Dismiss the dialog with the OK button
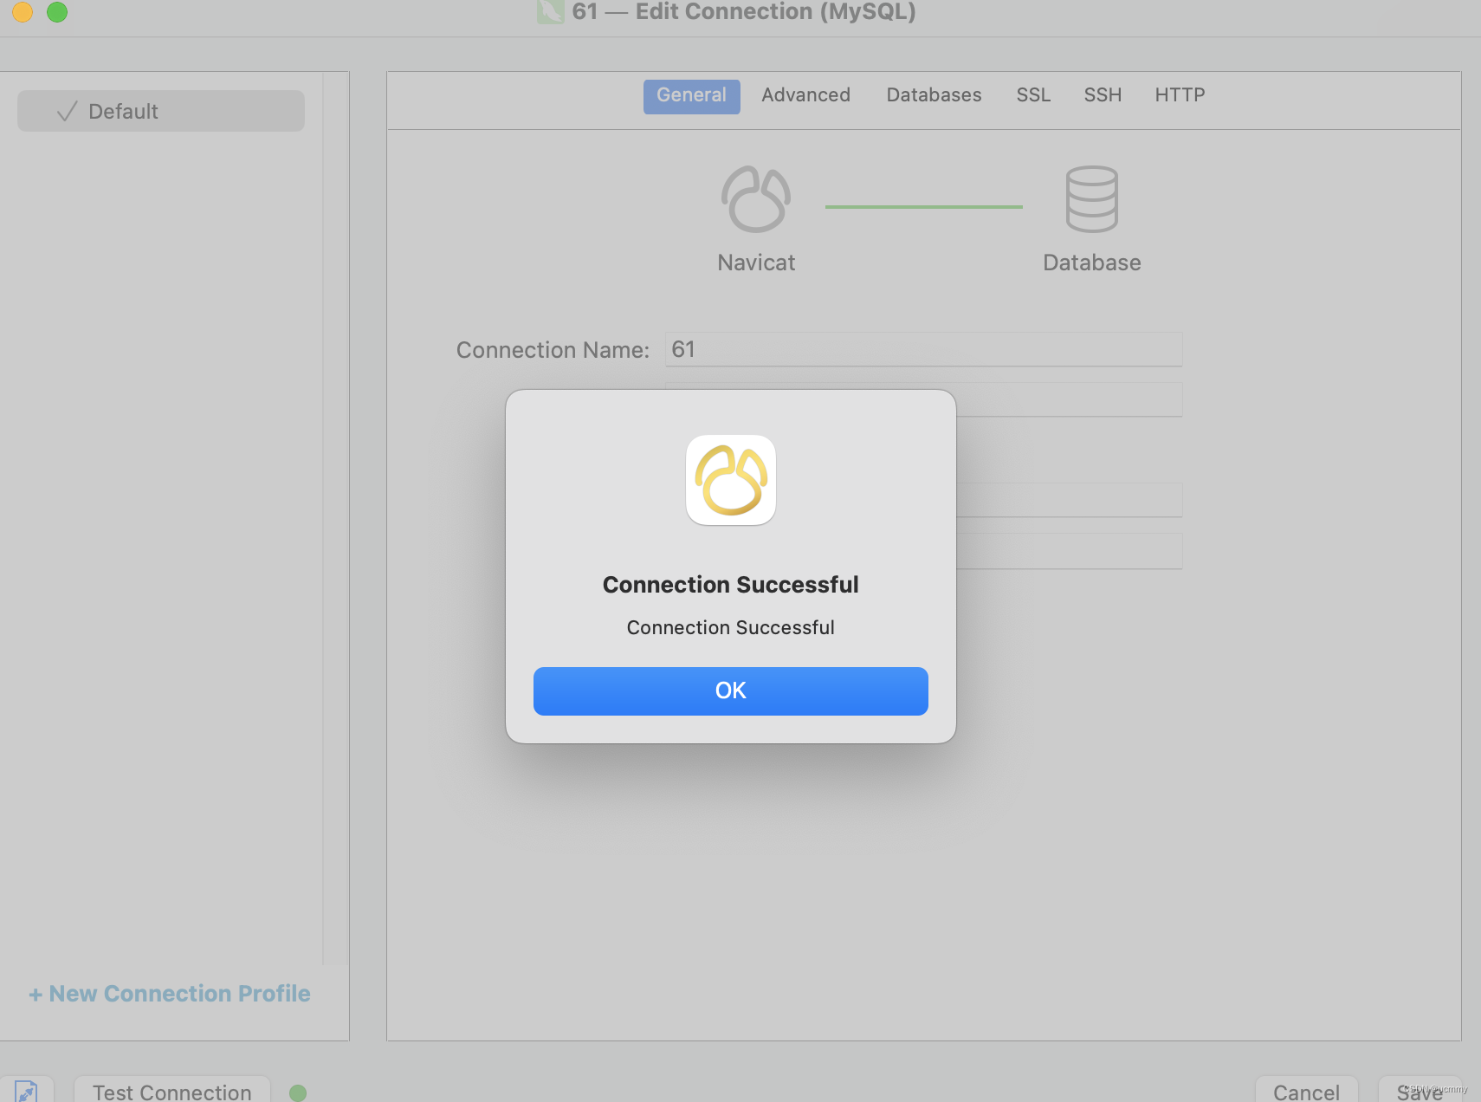 click(x=730, y=690)
